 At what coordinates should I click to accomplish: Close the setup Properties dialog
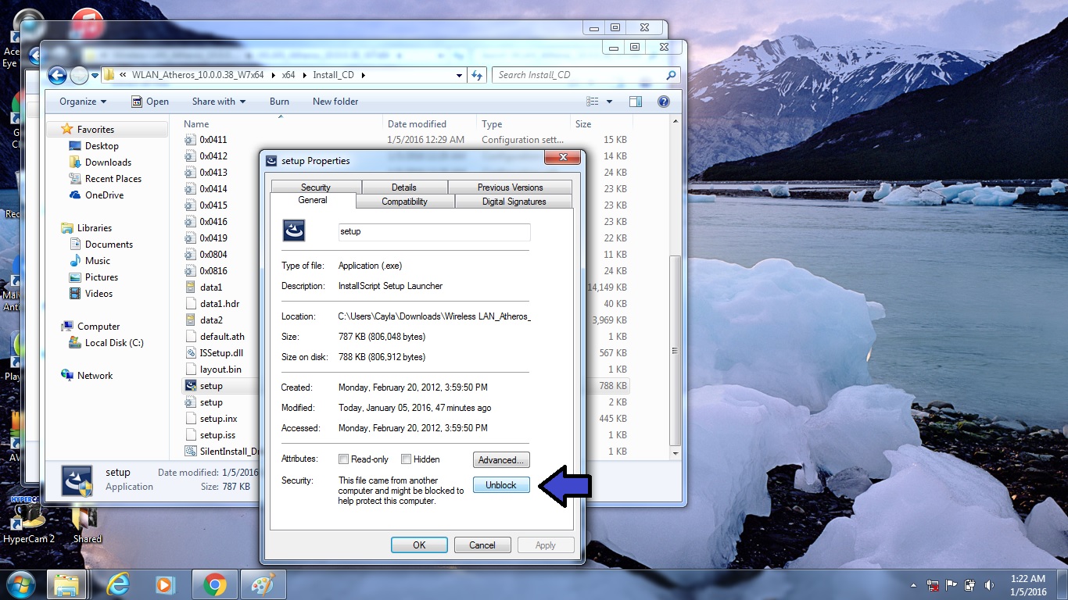click(562, 159)
